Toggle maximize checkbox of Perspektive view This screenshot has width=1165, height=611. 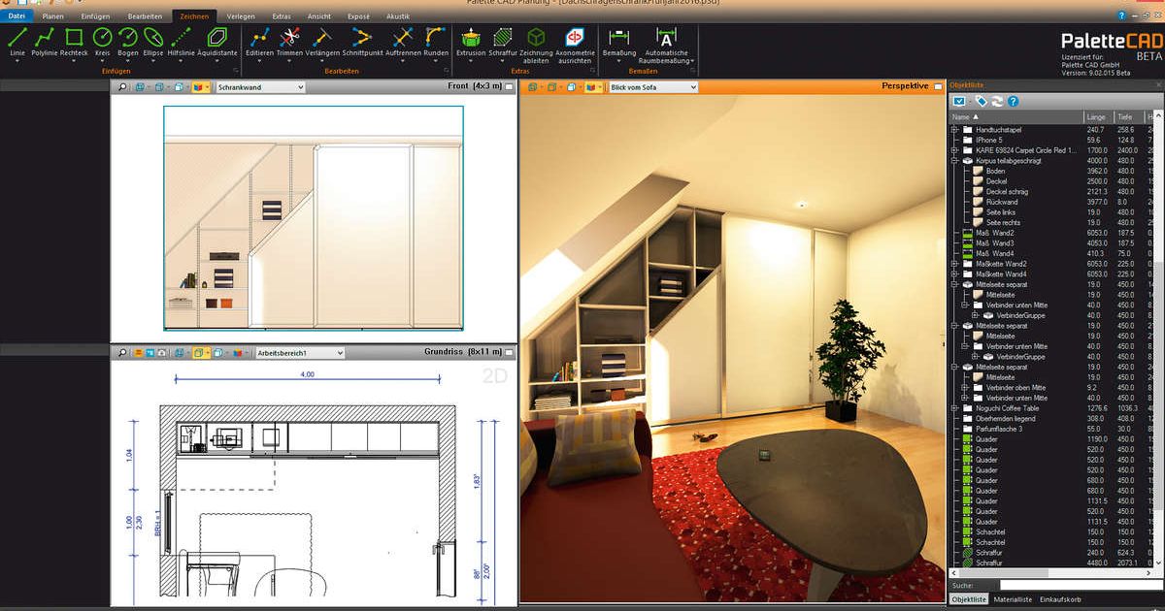point(938,87)
